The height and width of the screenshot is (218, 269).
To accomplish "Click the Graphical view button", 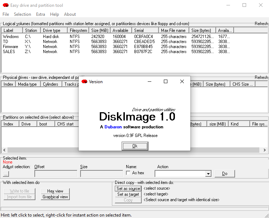I will [x=55, y=197].
